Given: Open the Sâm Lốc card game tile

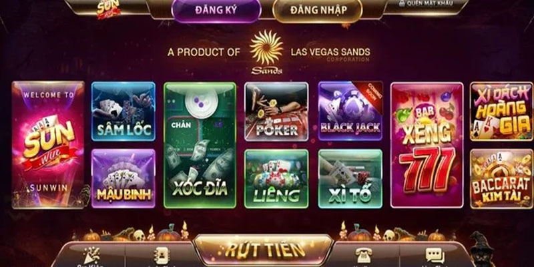Looking at the screenshot, I should pos(123,111).
